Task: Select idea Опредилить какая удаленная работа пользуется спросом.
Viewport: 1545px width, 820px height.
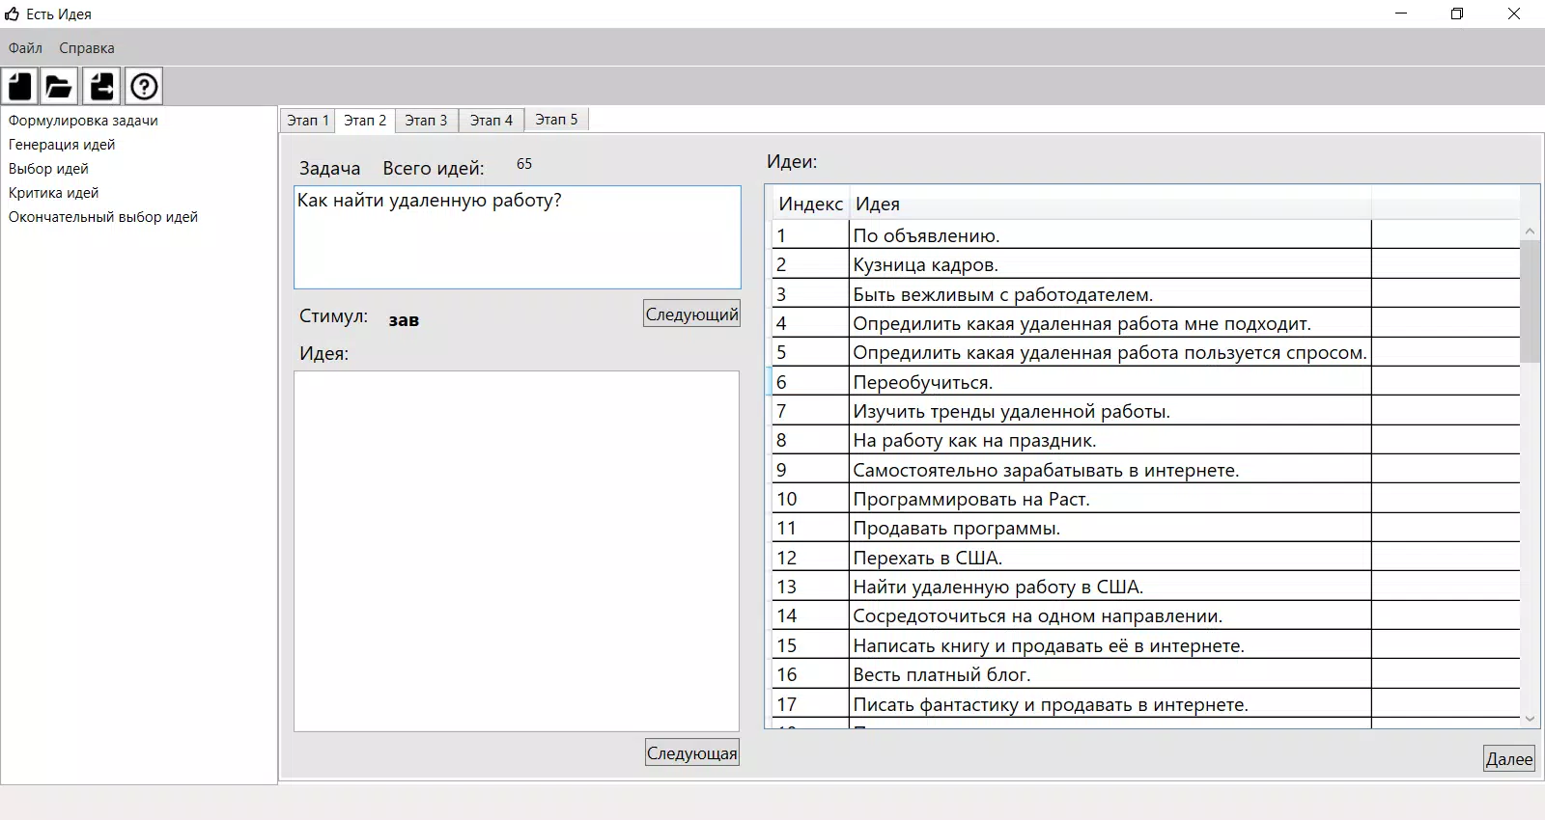Action: 1145,352
